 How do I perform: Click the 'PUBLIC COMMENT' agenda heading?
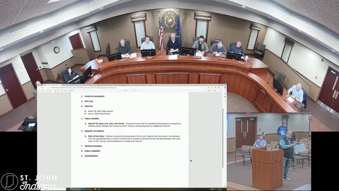(93, 151)
